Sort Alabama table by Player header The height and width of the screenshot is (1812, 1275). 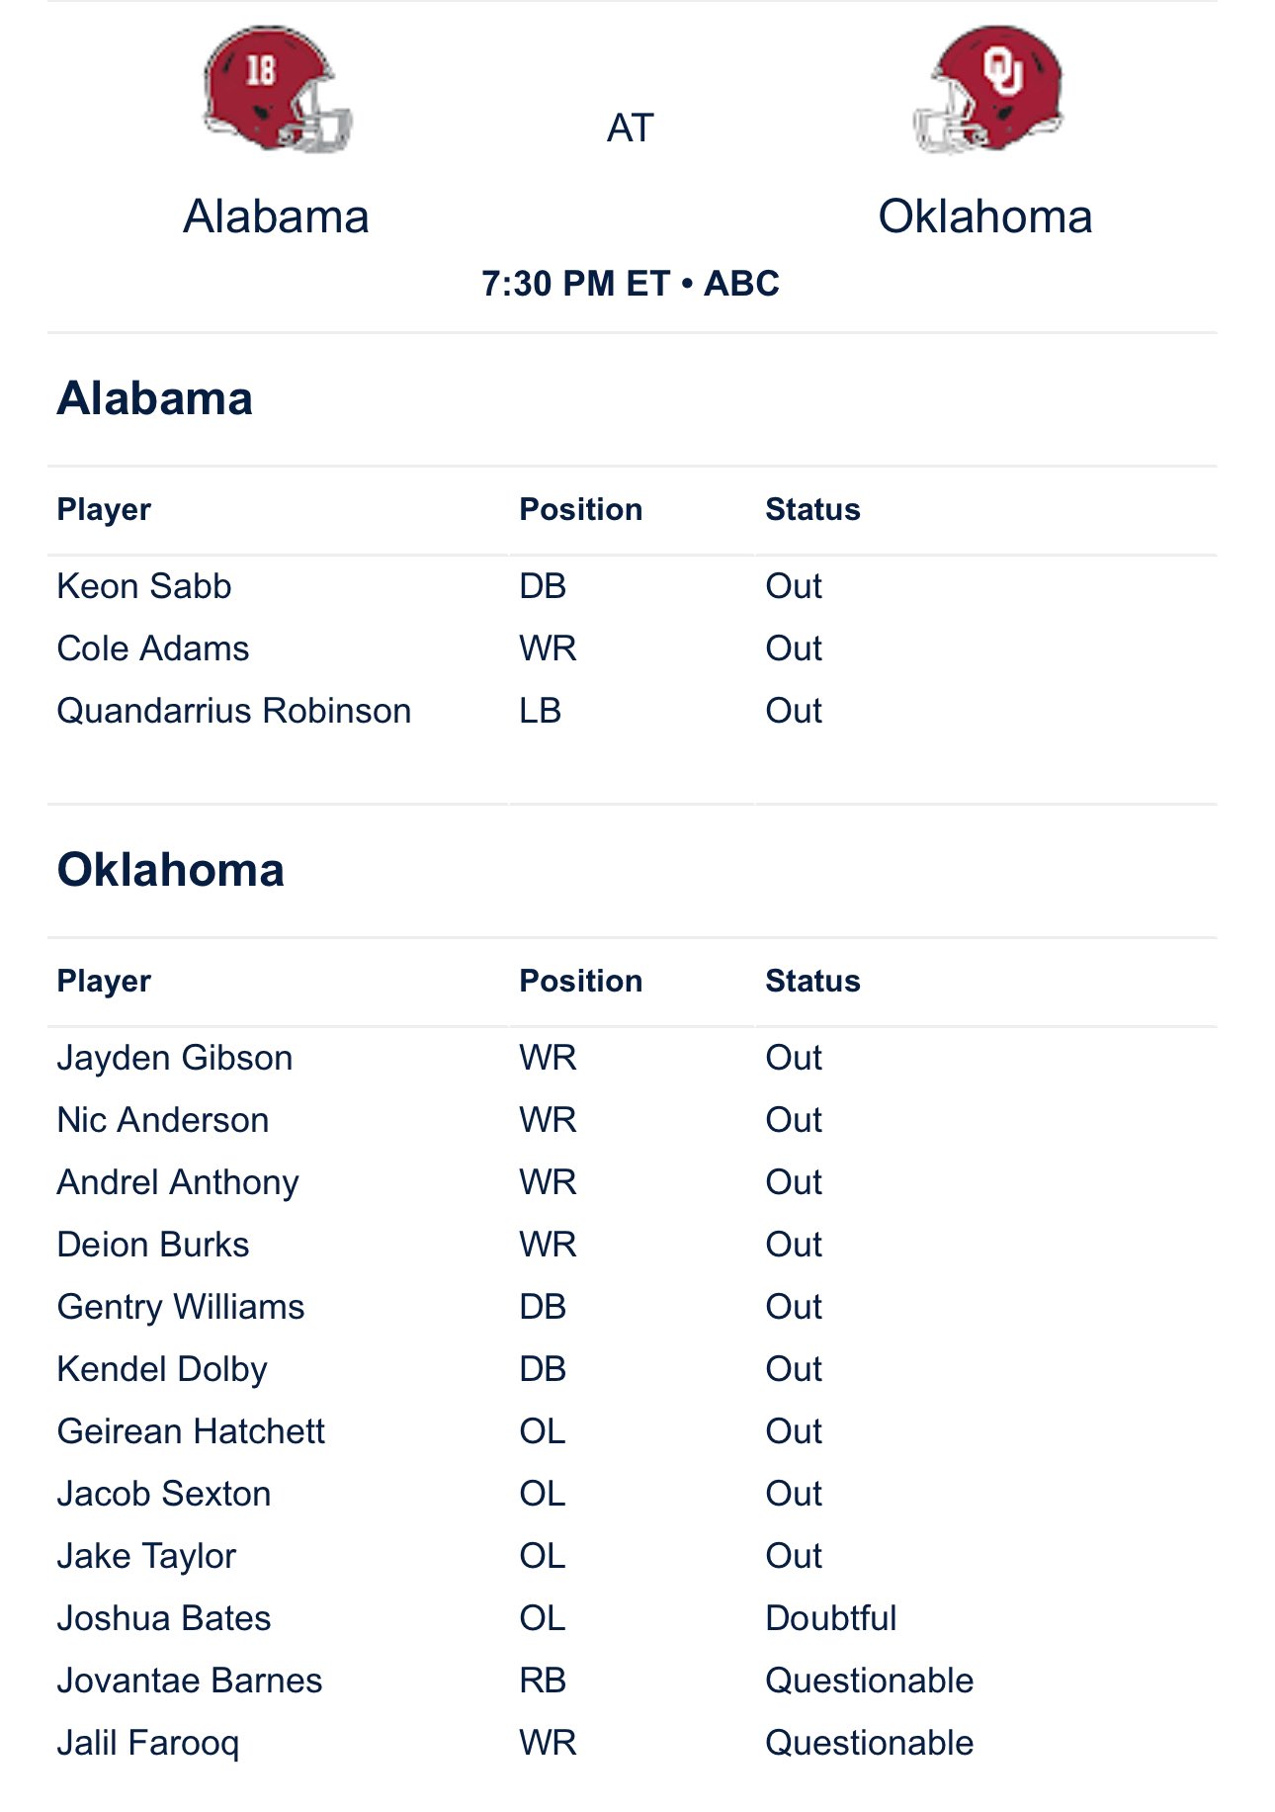pos(104,509)
